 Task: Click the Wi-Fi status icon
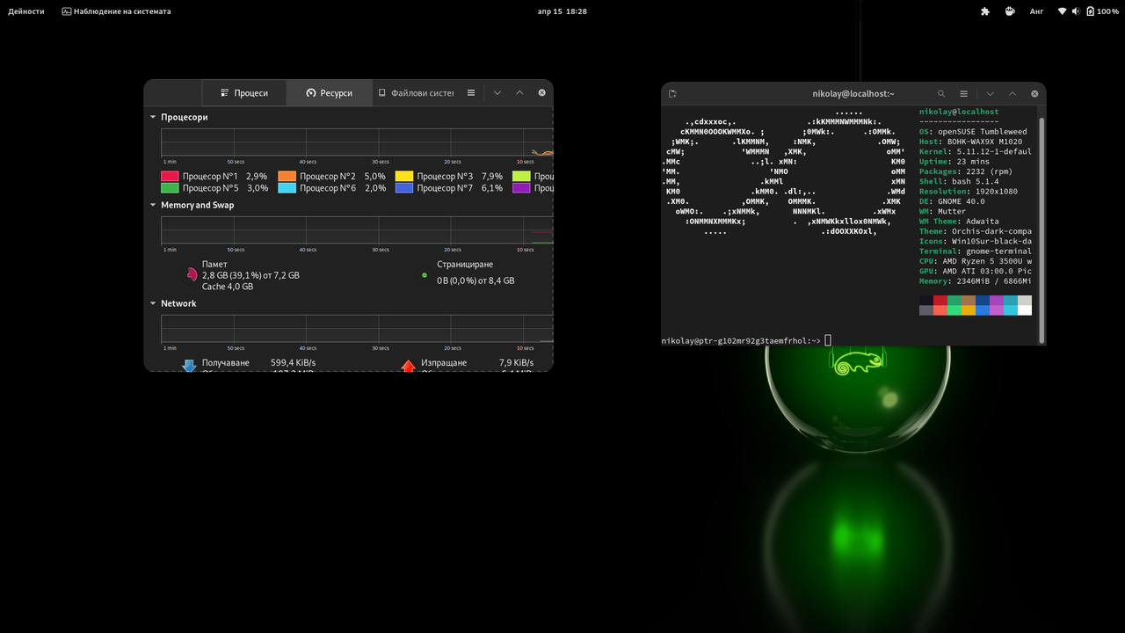point(1062,11)
